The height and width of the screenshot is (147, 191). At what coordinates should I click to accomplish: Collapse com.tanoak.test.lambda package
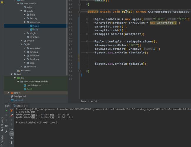tap(18, 82)
